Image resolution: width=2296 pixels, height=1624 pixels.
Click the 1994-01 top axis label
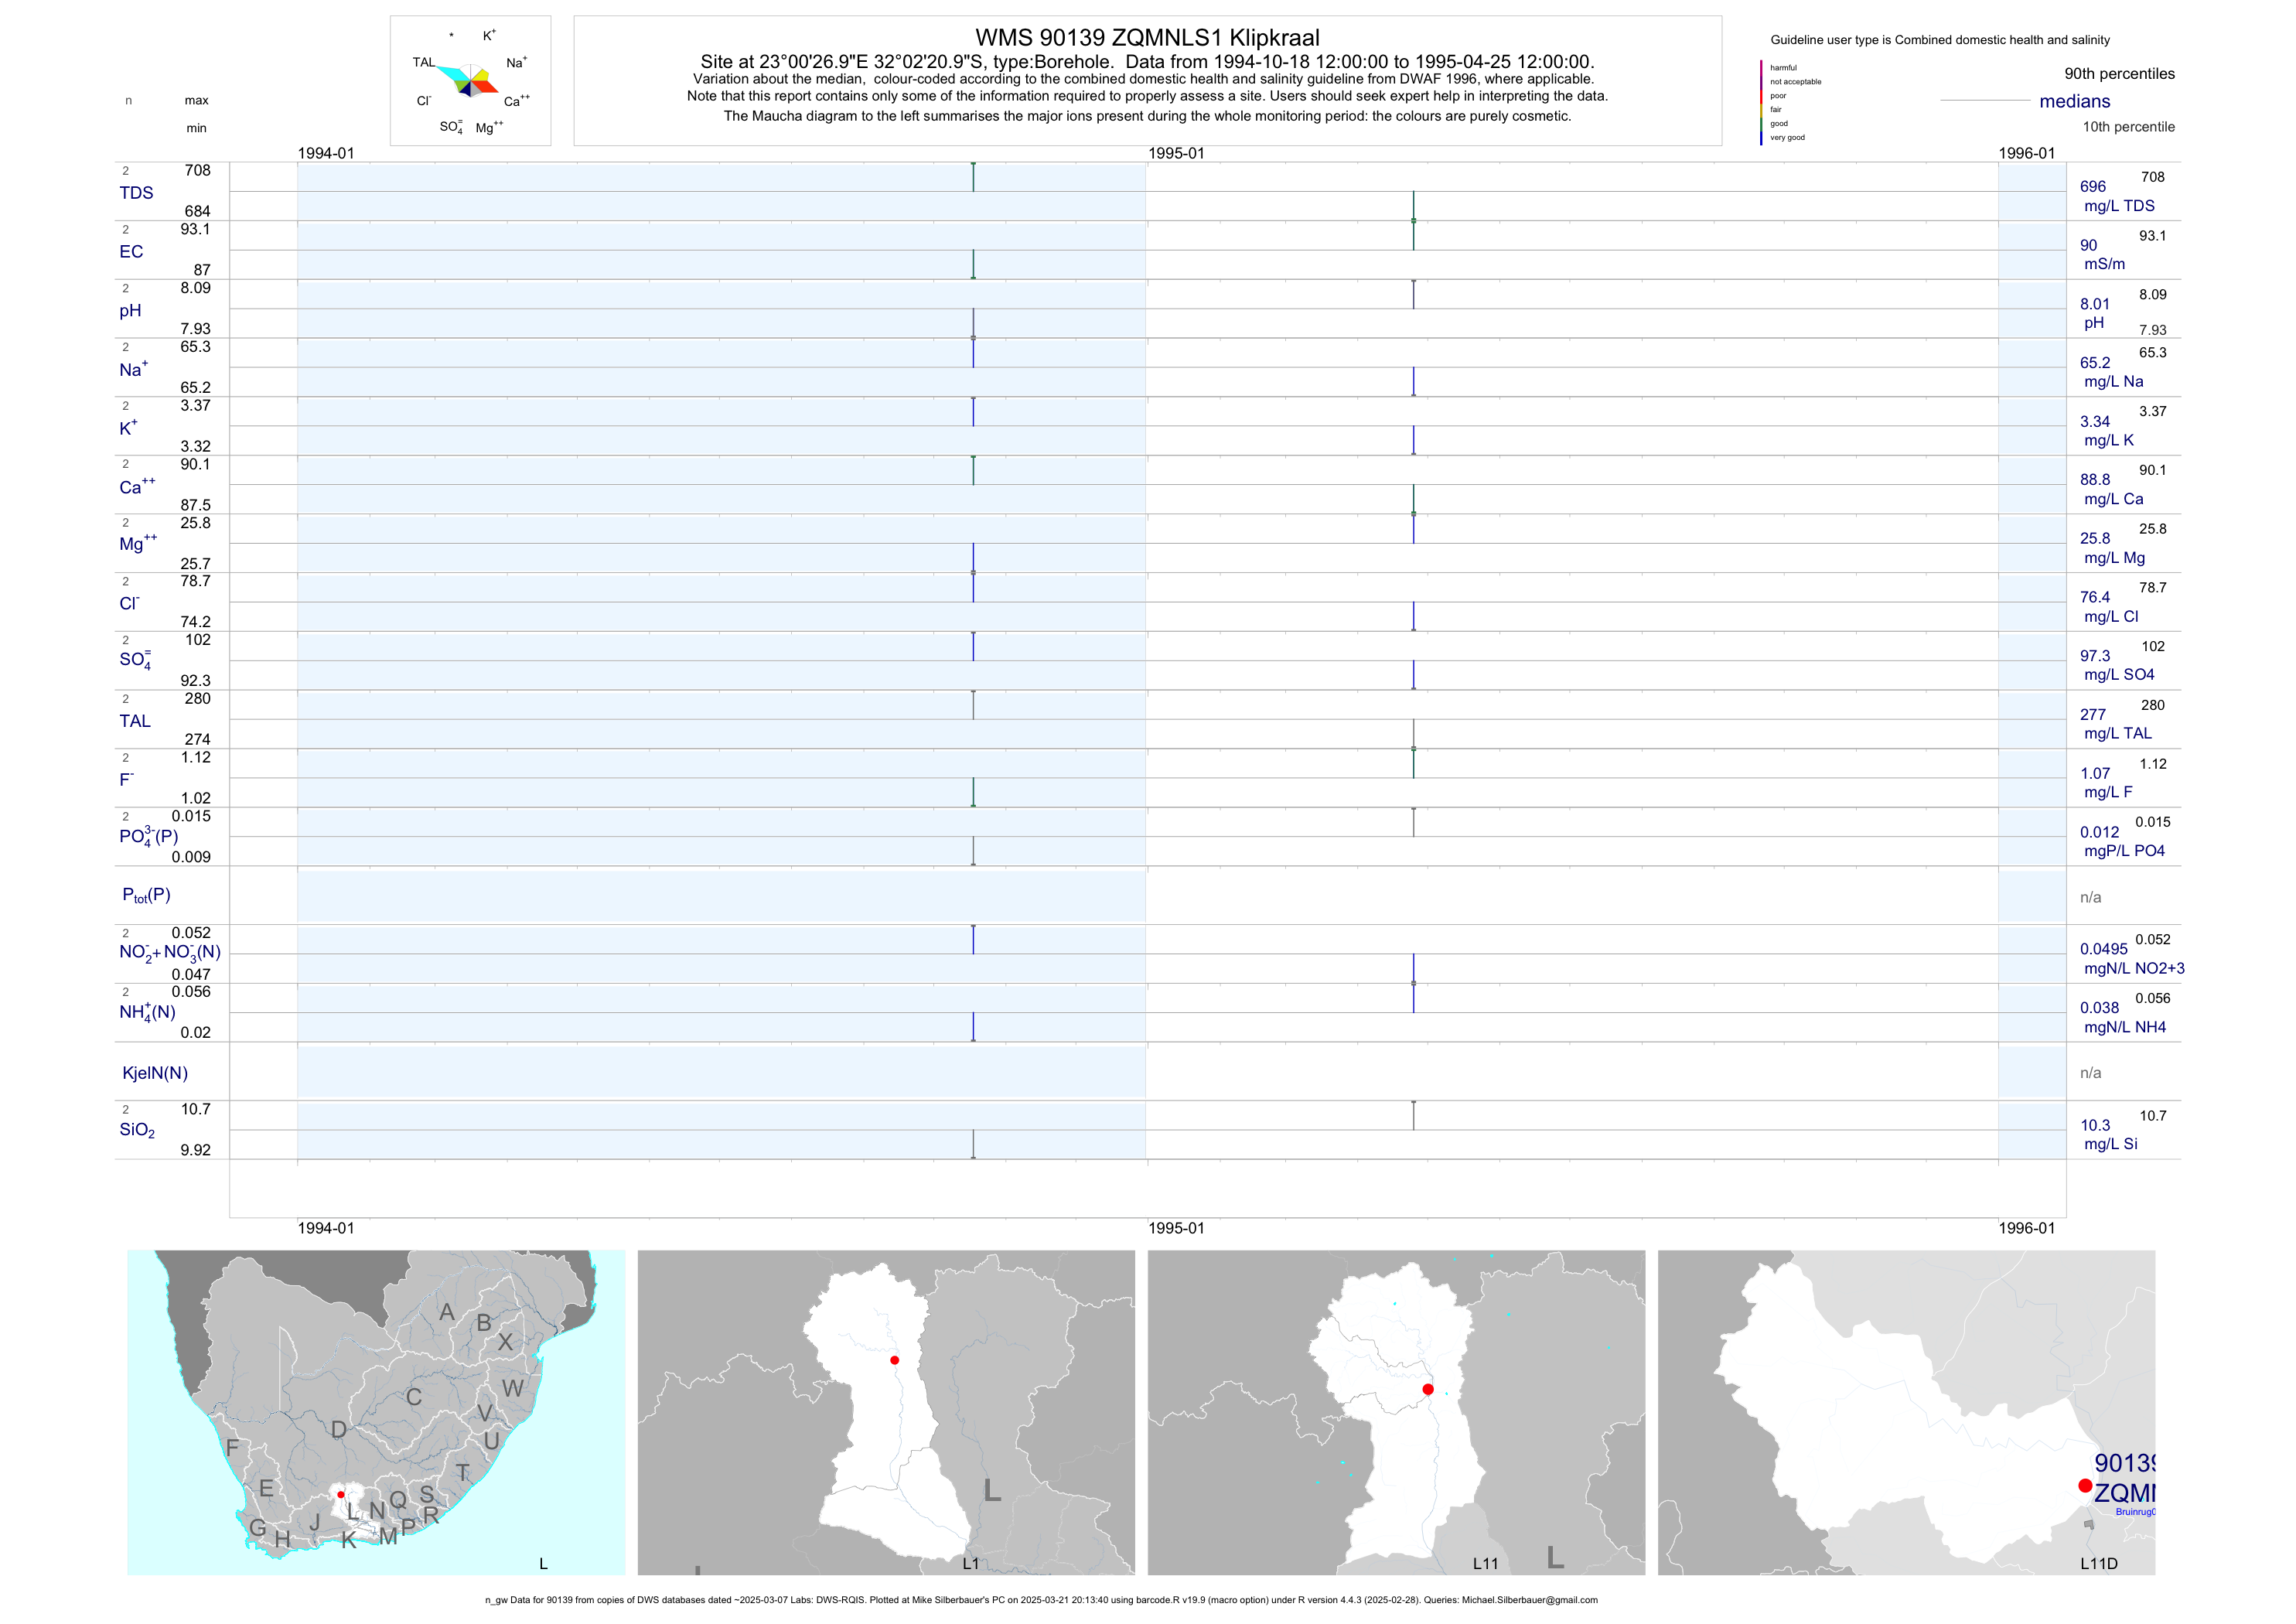[326, 153]
